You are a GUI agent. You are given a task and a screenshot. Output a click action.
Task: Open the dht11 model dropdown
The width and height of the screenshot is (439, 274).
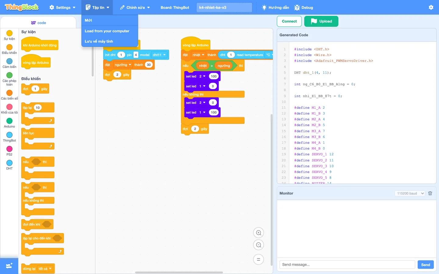(160, 55)
